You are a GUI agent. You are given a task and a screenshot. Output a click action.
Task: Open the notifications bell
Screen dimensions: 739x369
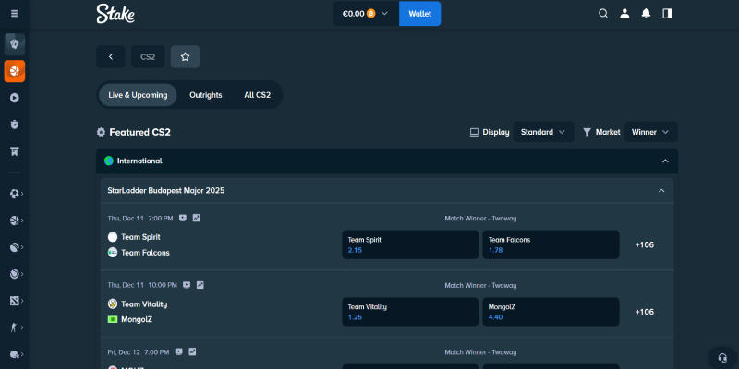[x=646, y=14]
